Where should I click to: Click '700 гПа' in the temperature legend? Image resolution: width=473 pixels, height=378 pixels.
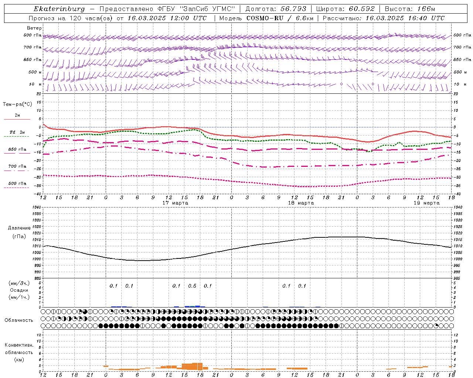(x=17, y=166)
